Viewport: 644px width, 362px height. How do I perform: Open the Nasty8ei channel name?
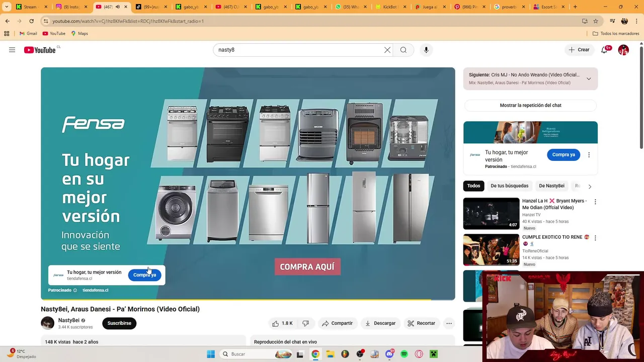click(69, 320)
